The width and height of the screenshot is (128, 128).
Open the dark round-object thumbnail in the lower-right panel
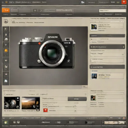click(x=93, y=98)
